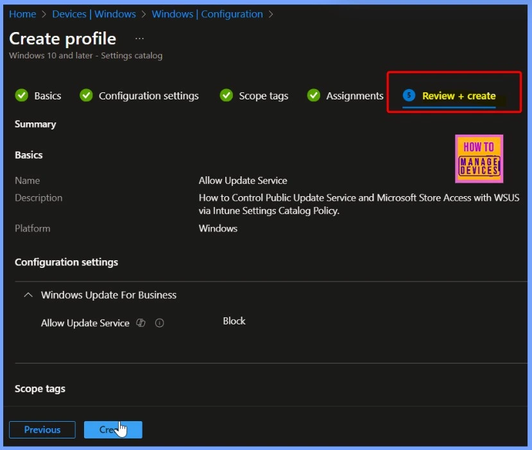Click the Copilot icon next to Allow Update Service
This screenshot has height=450, width=532.
(x=141, y=323)
